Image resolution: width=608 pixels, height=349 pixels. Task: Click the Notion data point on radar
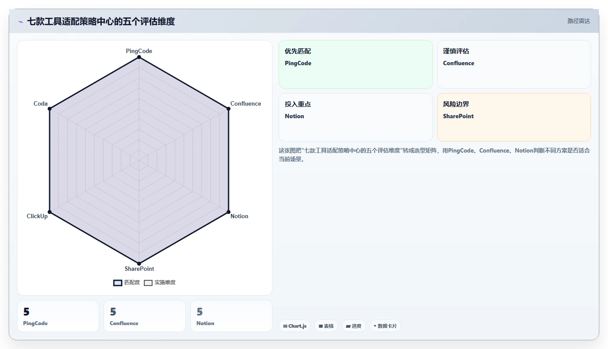(x=228, y=212)
